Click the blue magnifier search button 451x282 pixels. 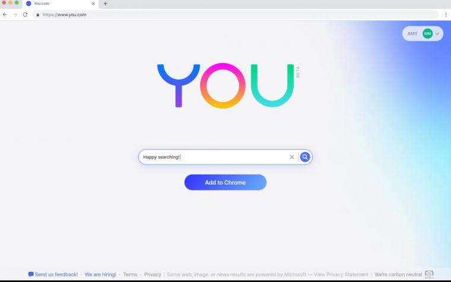[305, 157]
